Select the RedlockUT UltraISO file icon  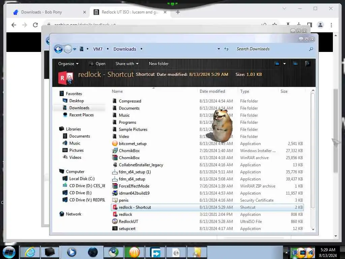(x=115, y=221)
